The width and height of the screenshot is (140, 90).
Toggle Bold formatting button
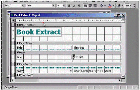69,6
